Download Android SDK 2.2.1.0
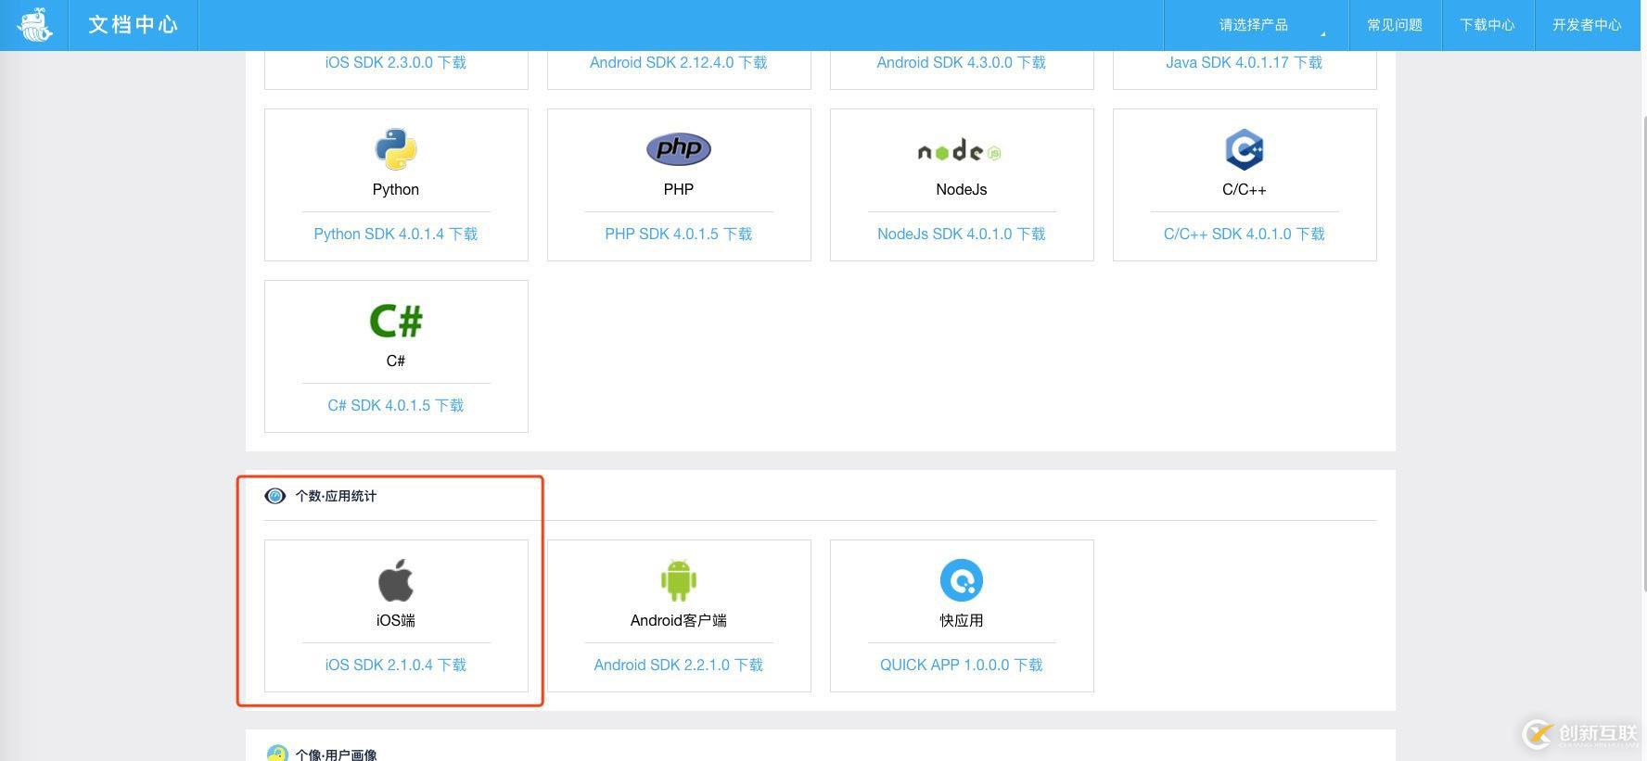The width and height of the screenshot is (1647, 761). (679, 665)
